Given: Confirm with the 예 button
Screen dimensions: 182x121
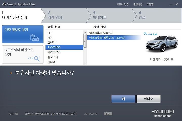Looking at the screenshot, I should pyautogui.click(x=123, y=99).
